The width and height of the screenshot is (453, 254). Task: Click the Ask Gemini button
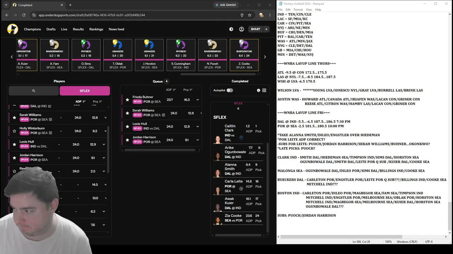(226, 5)
